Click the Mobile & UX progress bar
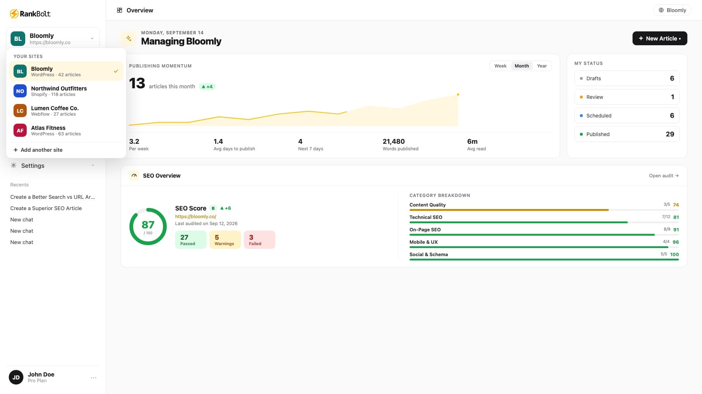The width and height of the screenshot is (702, 394). pos(544,247)
